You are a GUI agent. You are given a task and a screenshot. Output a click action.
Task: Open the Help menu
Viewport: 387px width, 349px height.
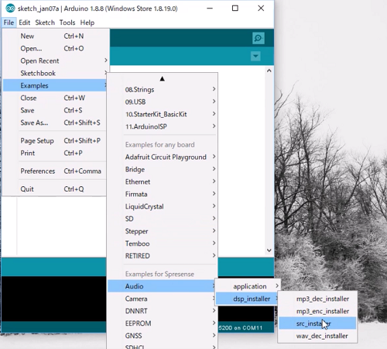tap(87, 22)
